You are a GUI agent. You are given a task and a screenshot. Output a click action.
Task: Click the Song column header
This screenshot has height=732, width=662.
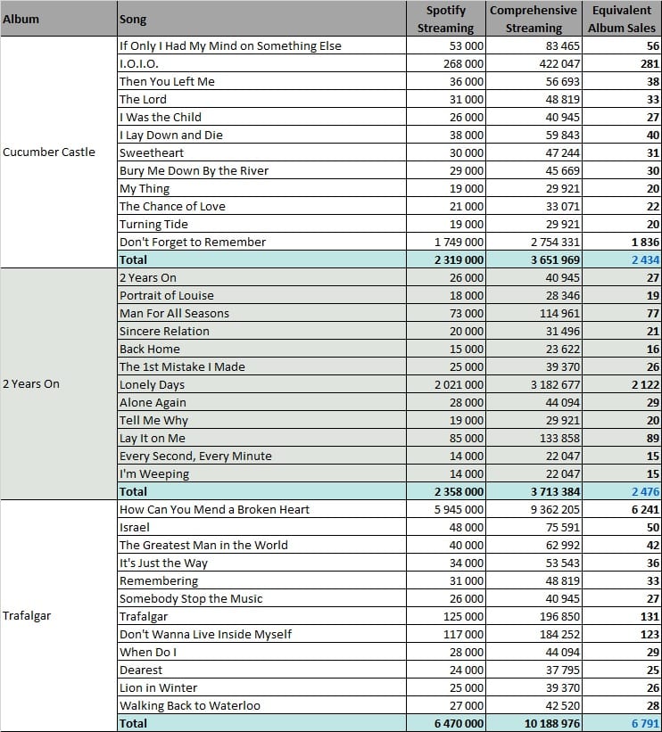tap(261, 19)
